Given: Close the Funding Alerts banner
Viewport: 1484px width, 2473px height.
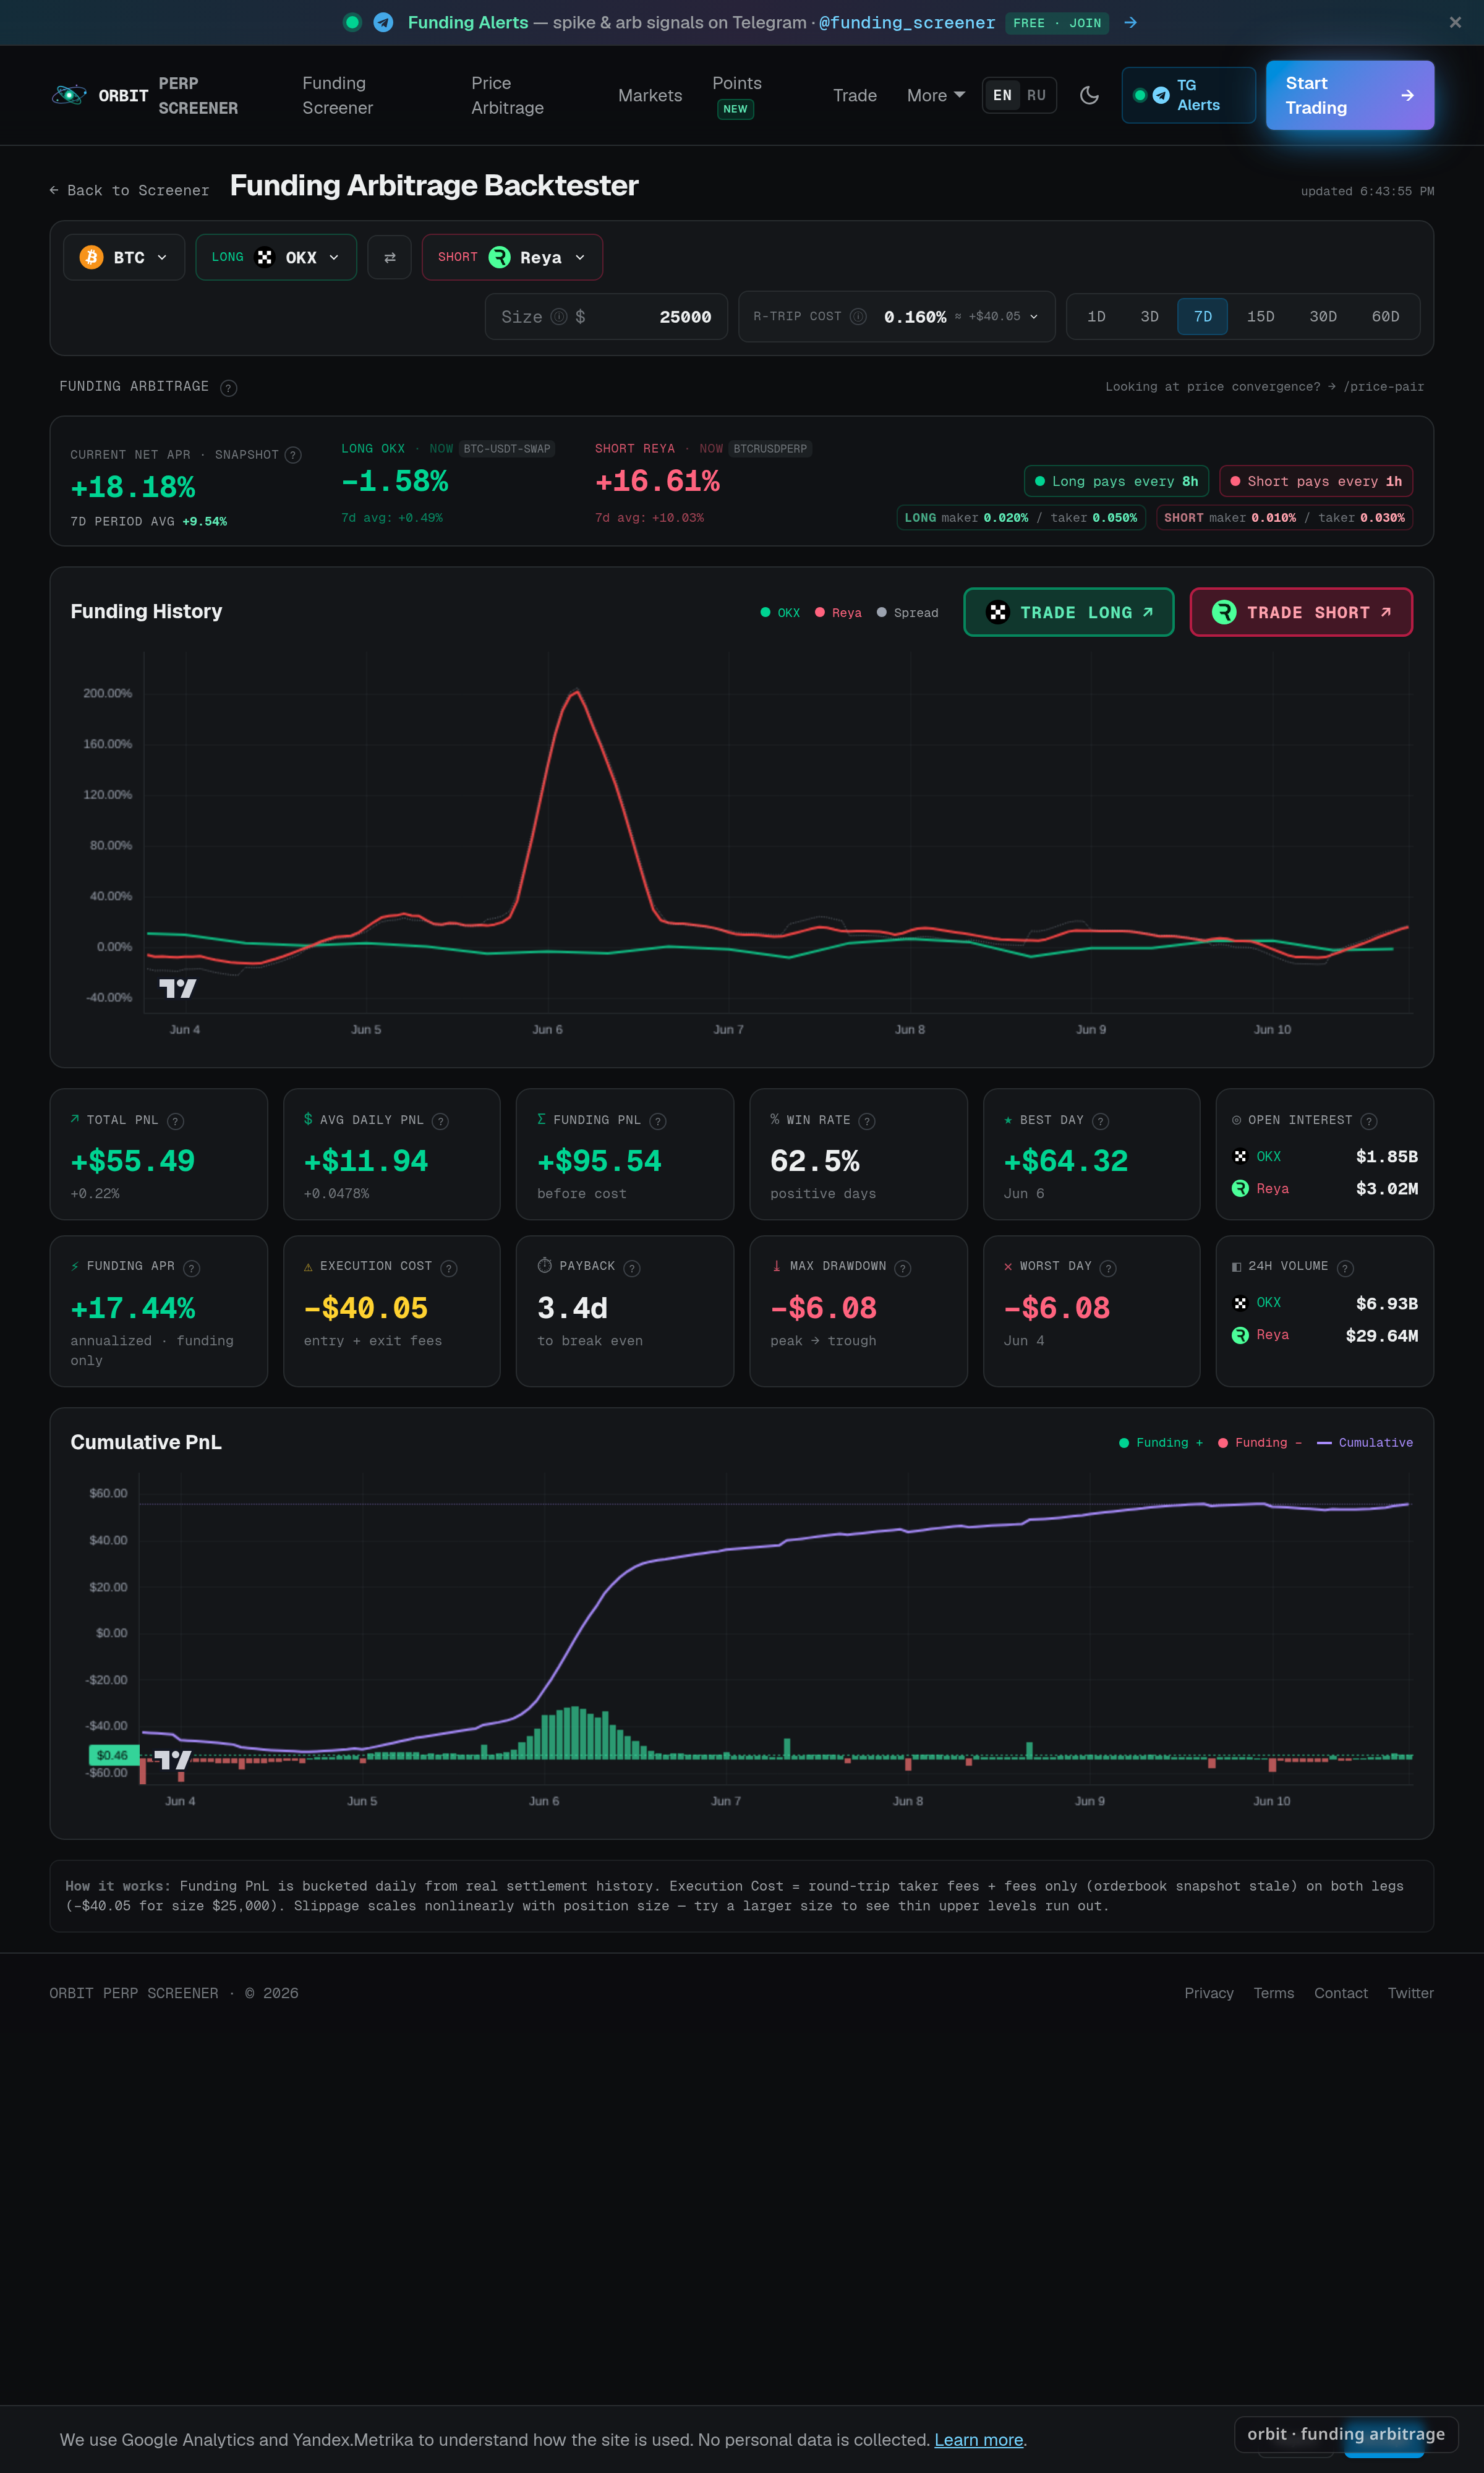Looking at the screenshot, I should pos(1455,23).
